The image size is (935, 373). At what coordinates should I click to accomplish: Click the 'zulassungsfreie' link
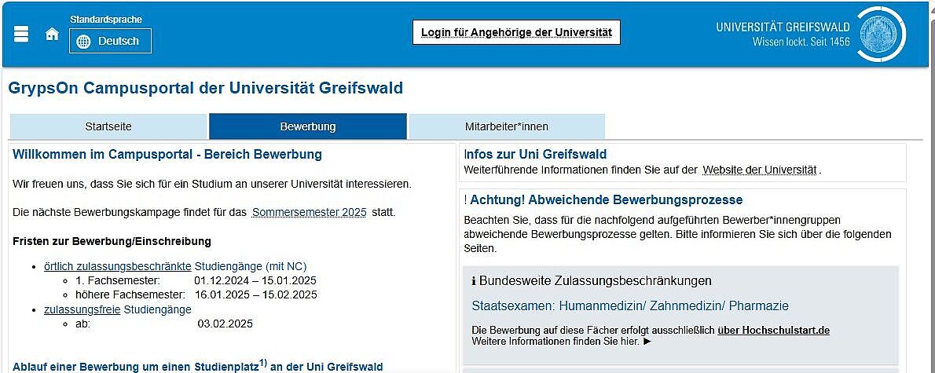[82, 309]
